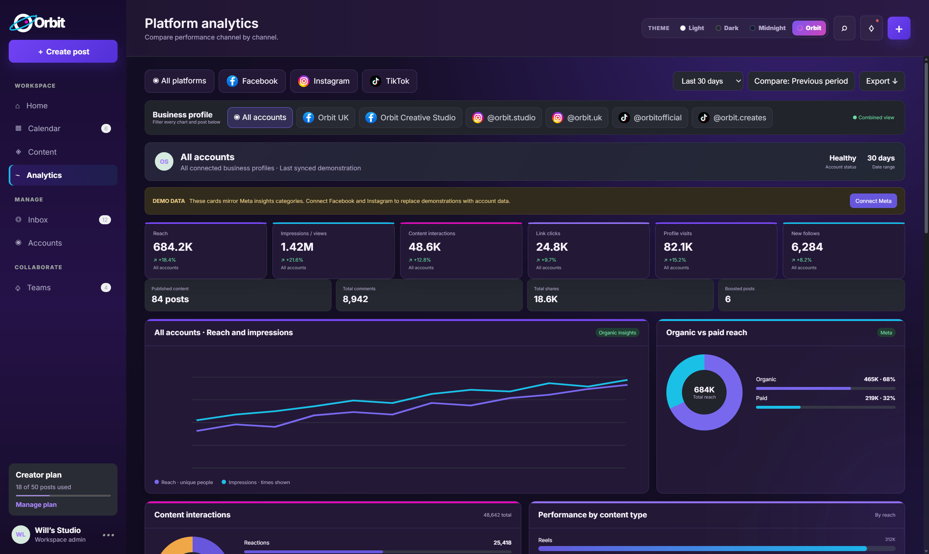This screenshot has height=554, width=929.
Task: Click the Inbox icon in sidebar
Action: [18, 220]
